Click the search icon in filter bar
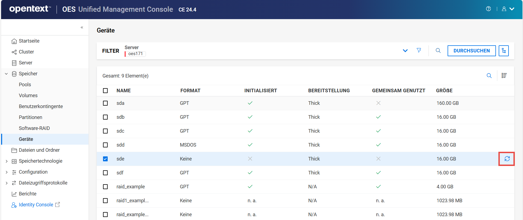Screen dimensions: 523x220 click(x=438, y=50)
